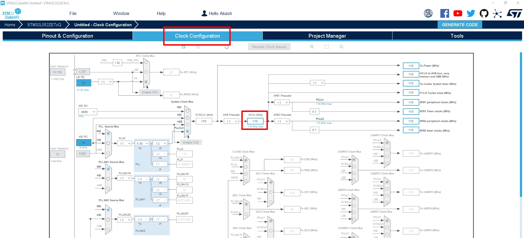The width and height of the screenshot is (524, 238).
Task: Go to Home in the breadcrumb
Action: (x=10, y=25)
